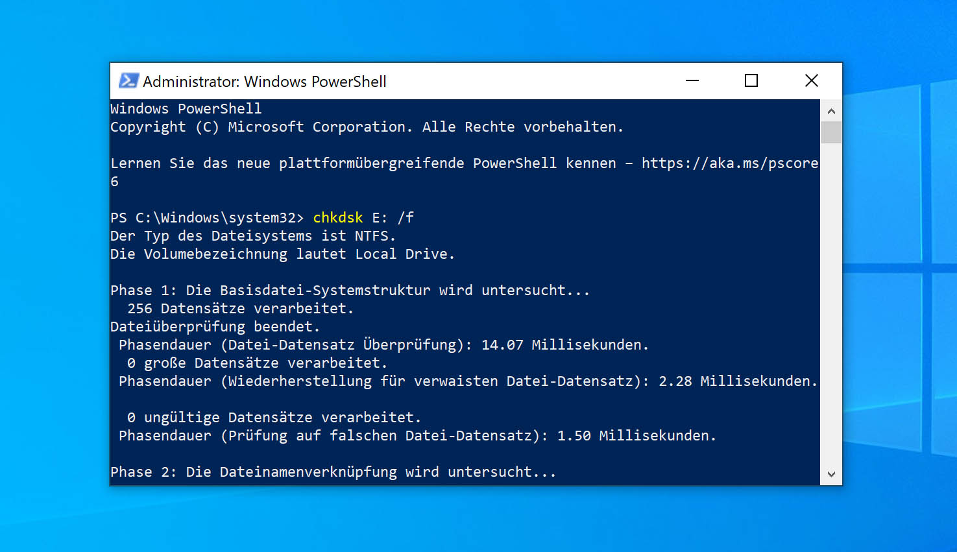Click the https://aka.ms/pscore URL text
This screenshot has width=957, height=552.
[730, 163]
